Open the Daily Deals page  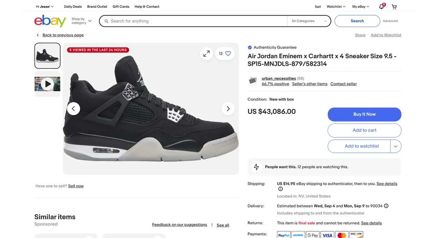tap(73, 7)
